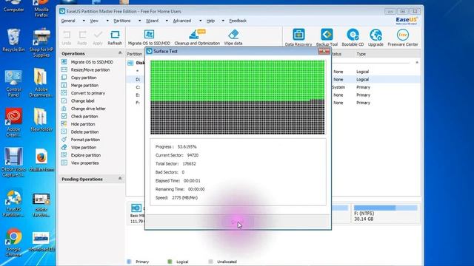Expand the General menu dropdown arrow
474x266 pixels.
(84, 21)
